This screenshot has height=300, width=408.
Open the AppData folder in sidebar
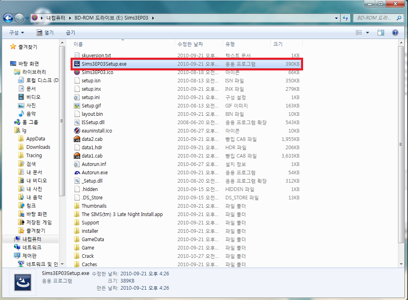tap(32, 138)
